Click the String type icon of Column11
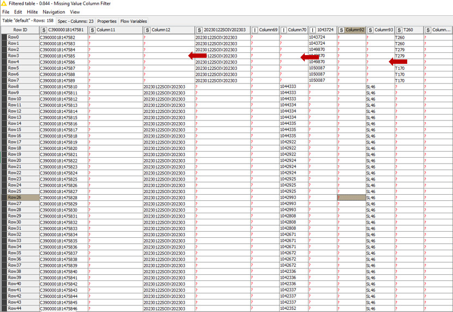The height and width of the screenshot is (312, 453). click(93, 30)
